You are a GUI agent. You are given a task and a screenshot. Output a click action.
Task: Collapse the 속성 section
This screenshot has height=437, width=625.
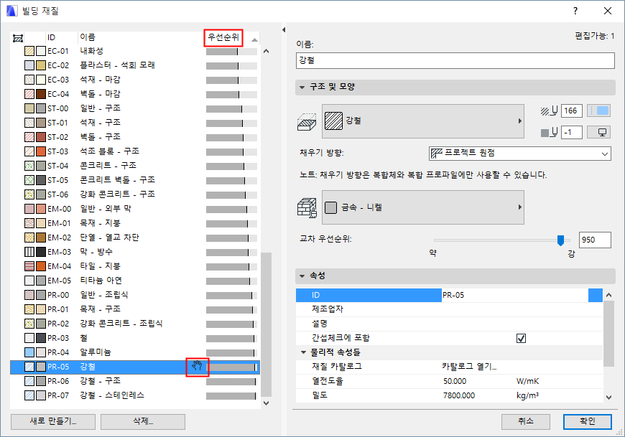coord(302,276)
